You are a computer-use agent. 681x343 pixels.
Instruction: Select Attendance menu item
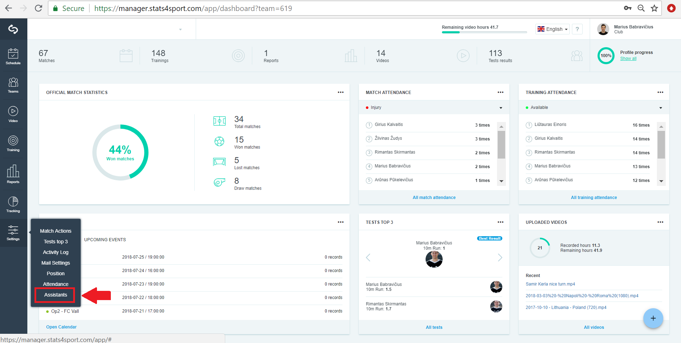pos(56,284)
